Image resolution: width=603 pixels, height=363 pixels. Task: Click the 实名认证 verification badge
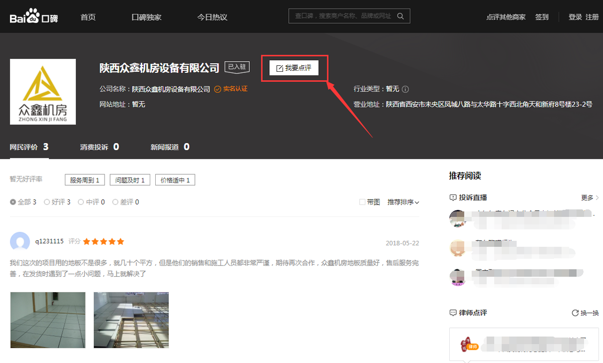(x=231, y=89)
